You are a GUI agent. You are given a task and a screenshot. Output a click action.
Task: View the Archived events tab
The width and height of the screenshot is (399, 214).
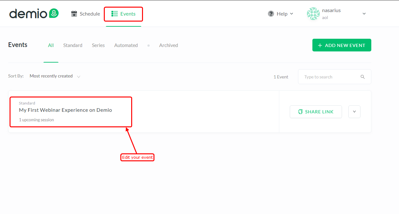tap(168, 45)
